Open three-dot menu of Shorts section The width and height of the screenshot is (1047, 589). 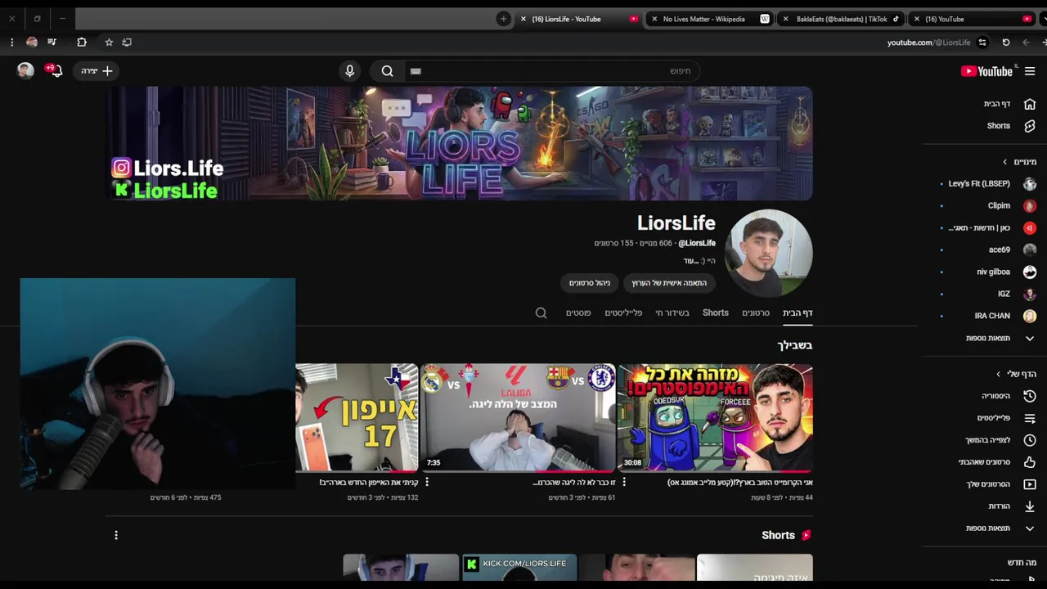[116, 535]
